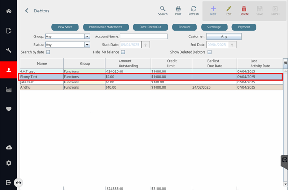Tick the Hide $0 balance checkbox
This screenshot has height=190, width=288.
pos(123,52)
